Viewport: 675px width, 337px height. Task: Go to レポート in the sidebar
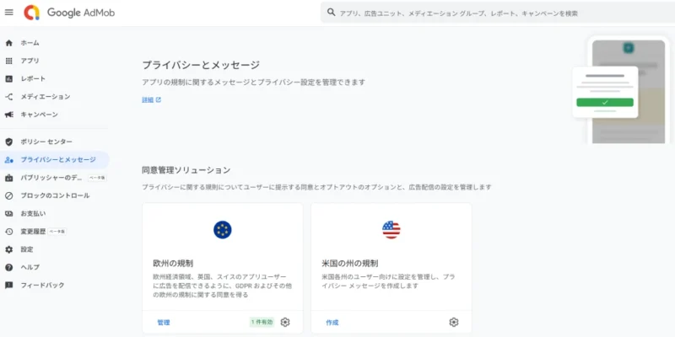coord(33,78)
